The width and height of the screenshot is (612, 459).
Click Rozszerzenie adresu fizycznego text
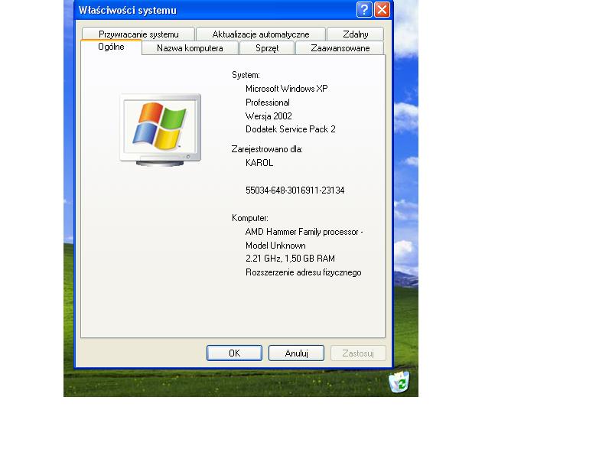(303, 272)
